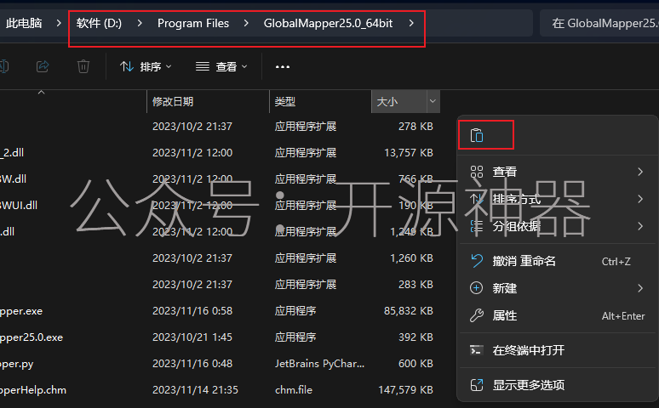
Task: Open the three-dot more options menu
Action: [283, 67]
